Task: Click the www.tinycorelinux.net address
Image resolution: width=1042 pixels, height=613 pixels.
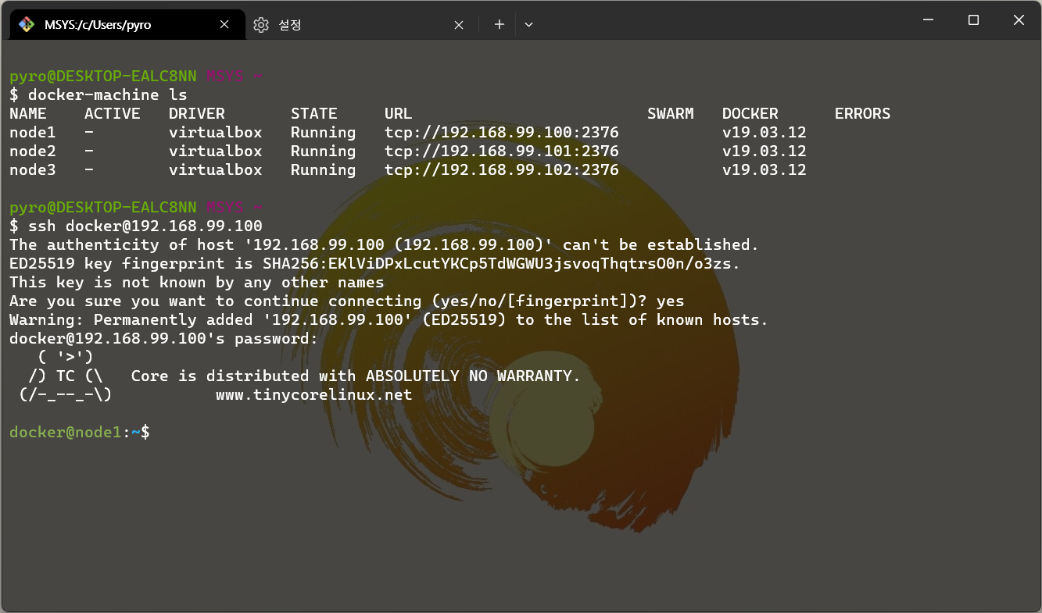Action: point(314,394)
